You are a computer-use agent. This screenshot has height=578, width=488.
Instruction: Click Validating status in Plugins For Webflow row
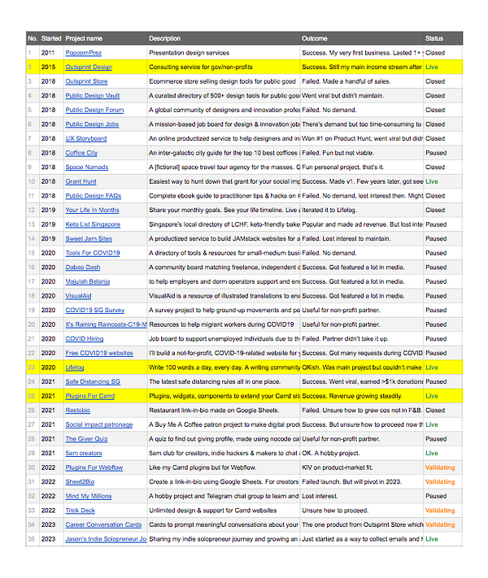[440, 467]
